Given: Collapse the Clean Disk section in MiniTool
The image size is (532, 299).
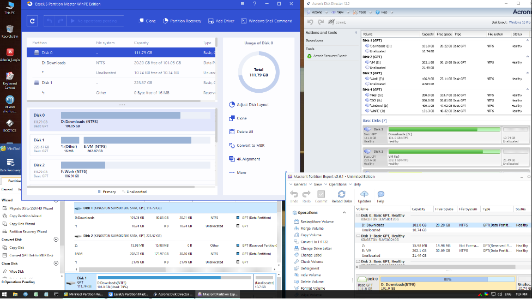Looking at the screenshot, I should (x=56, y=263).
